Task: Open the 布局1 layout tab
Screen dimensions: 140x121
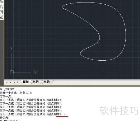Action: (x=36, y=82)
